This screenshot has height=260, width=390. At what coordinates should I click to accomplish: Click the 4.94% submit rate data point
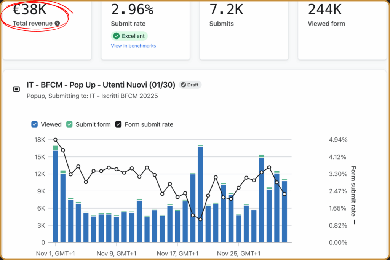pos(56,140)
